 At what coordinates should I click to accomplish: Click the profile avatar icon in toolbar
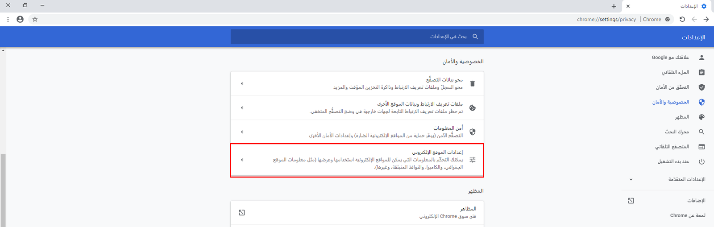[x=20, y=19]
